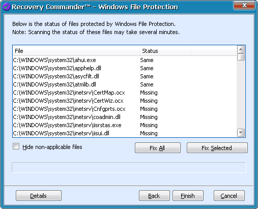
Task: Select the CertMap.ocx file row
Action: pyautogui.click(x=125, y=93)
